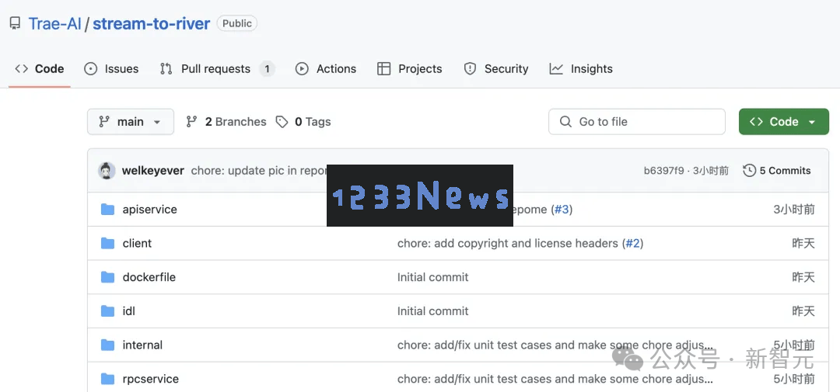Open client's copyright and license headers commit
This screenshot has height=392, width=840.
click(x=508, y=243)
